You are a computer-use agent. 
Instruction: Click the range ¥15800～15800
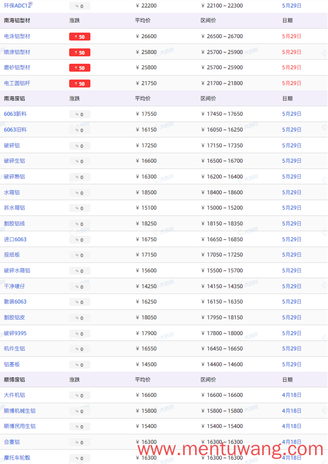222,411
